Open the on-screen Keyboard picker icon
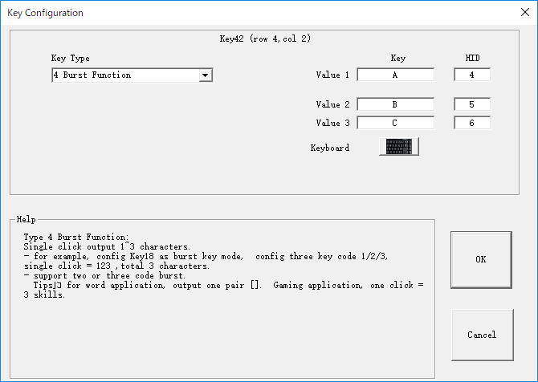Screen dimensions: 538x382 click(x=399, y=147)
